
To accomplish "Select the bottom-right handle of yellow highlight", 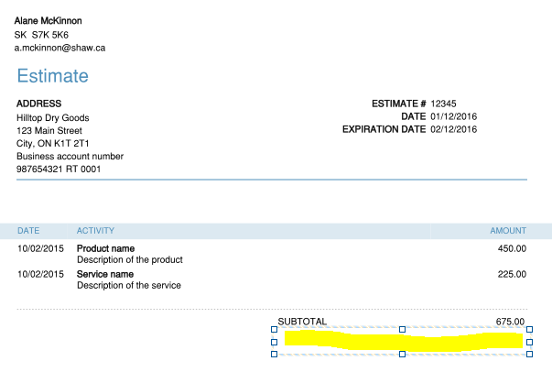I will pos(529,354).
